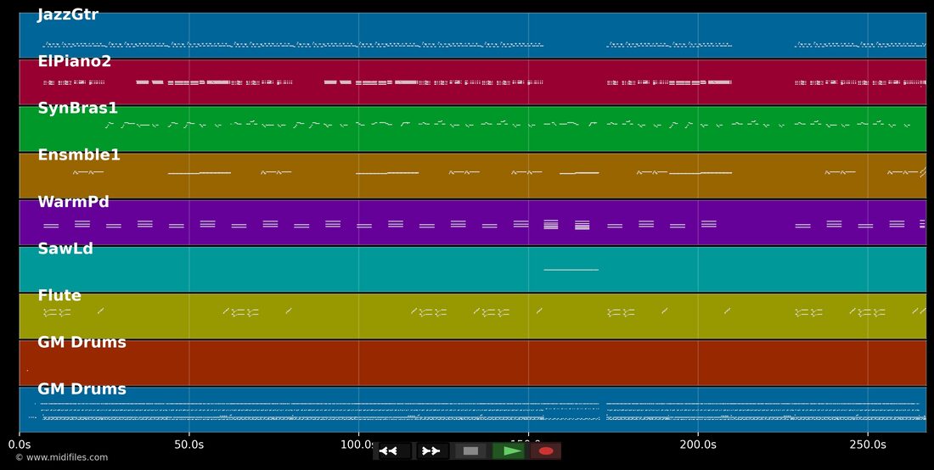Viewport: 934px width, 470px height.
Task: Select the JazzGtr track label
Action: point(68,15)
